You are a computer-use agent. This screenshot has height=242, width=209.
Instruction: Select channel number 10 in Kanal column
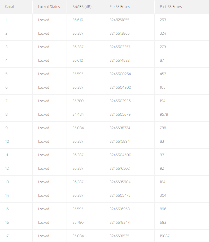tap(7, 141)
